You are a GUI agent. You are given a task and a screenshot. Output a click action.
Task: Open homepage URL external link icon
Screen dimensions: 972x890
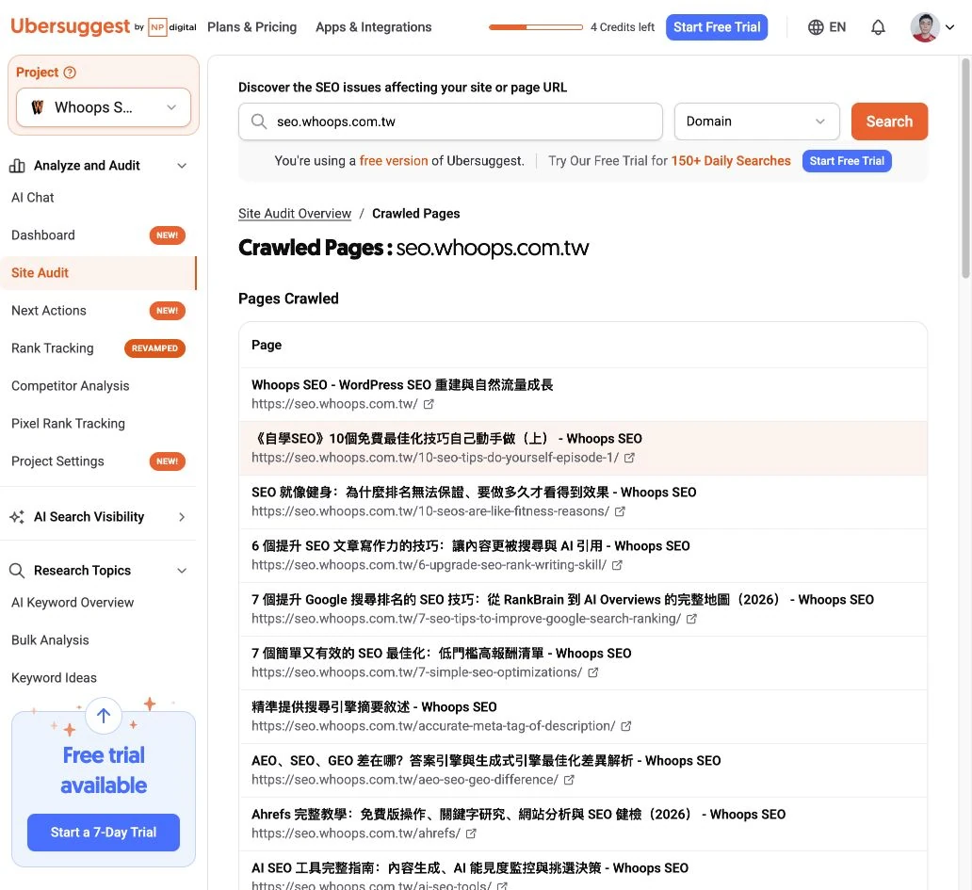429,404
